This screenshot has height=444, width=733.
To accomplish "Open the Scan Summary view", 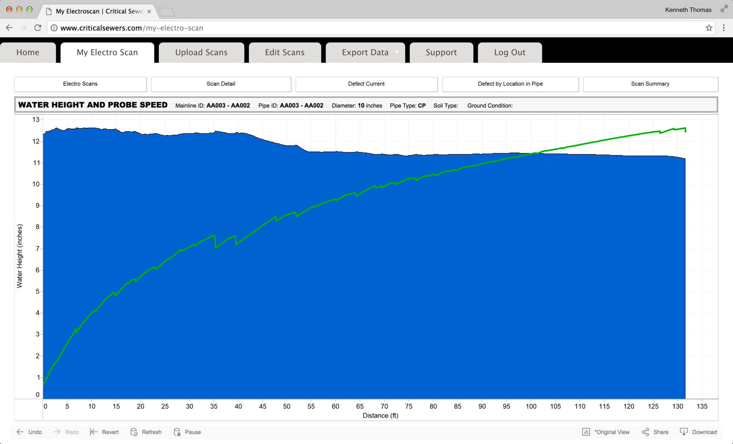I will (650, 84).
